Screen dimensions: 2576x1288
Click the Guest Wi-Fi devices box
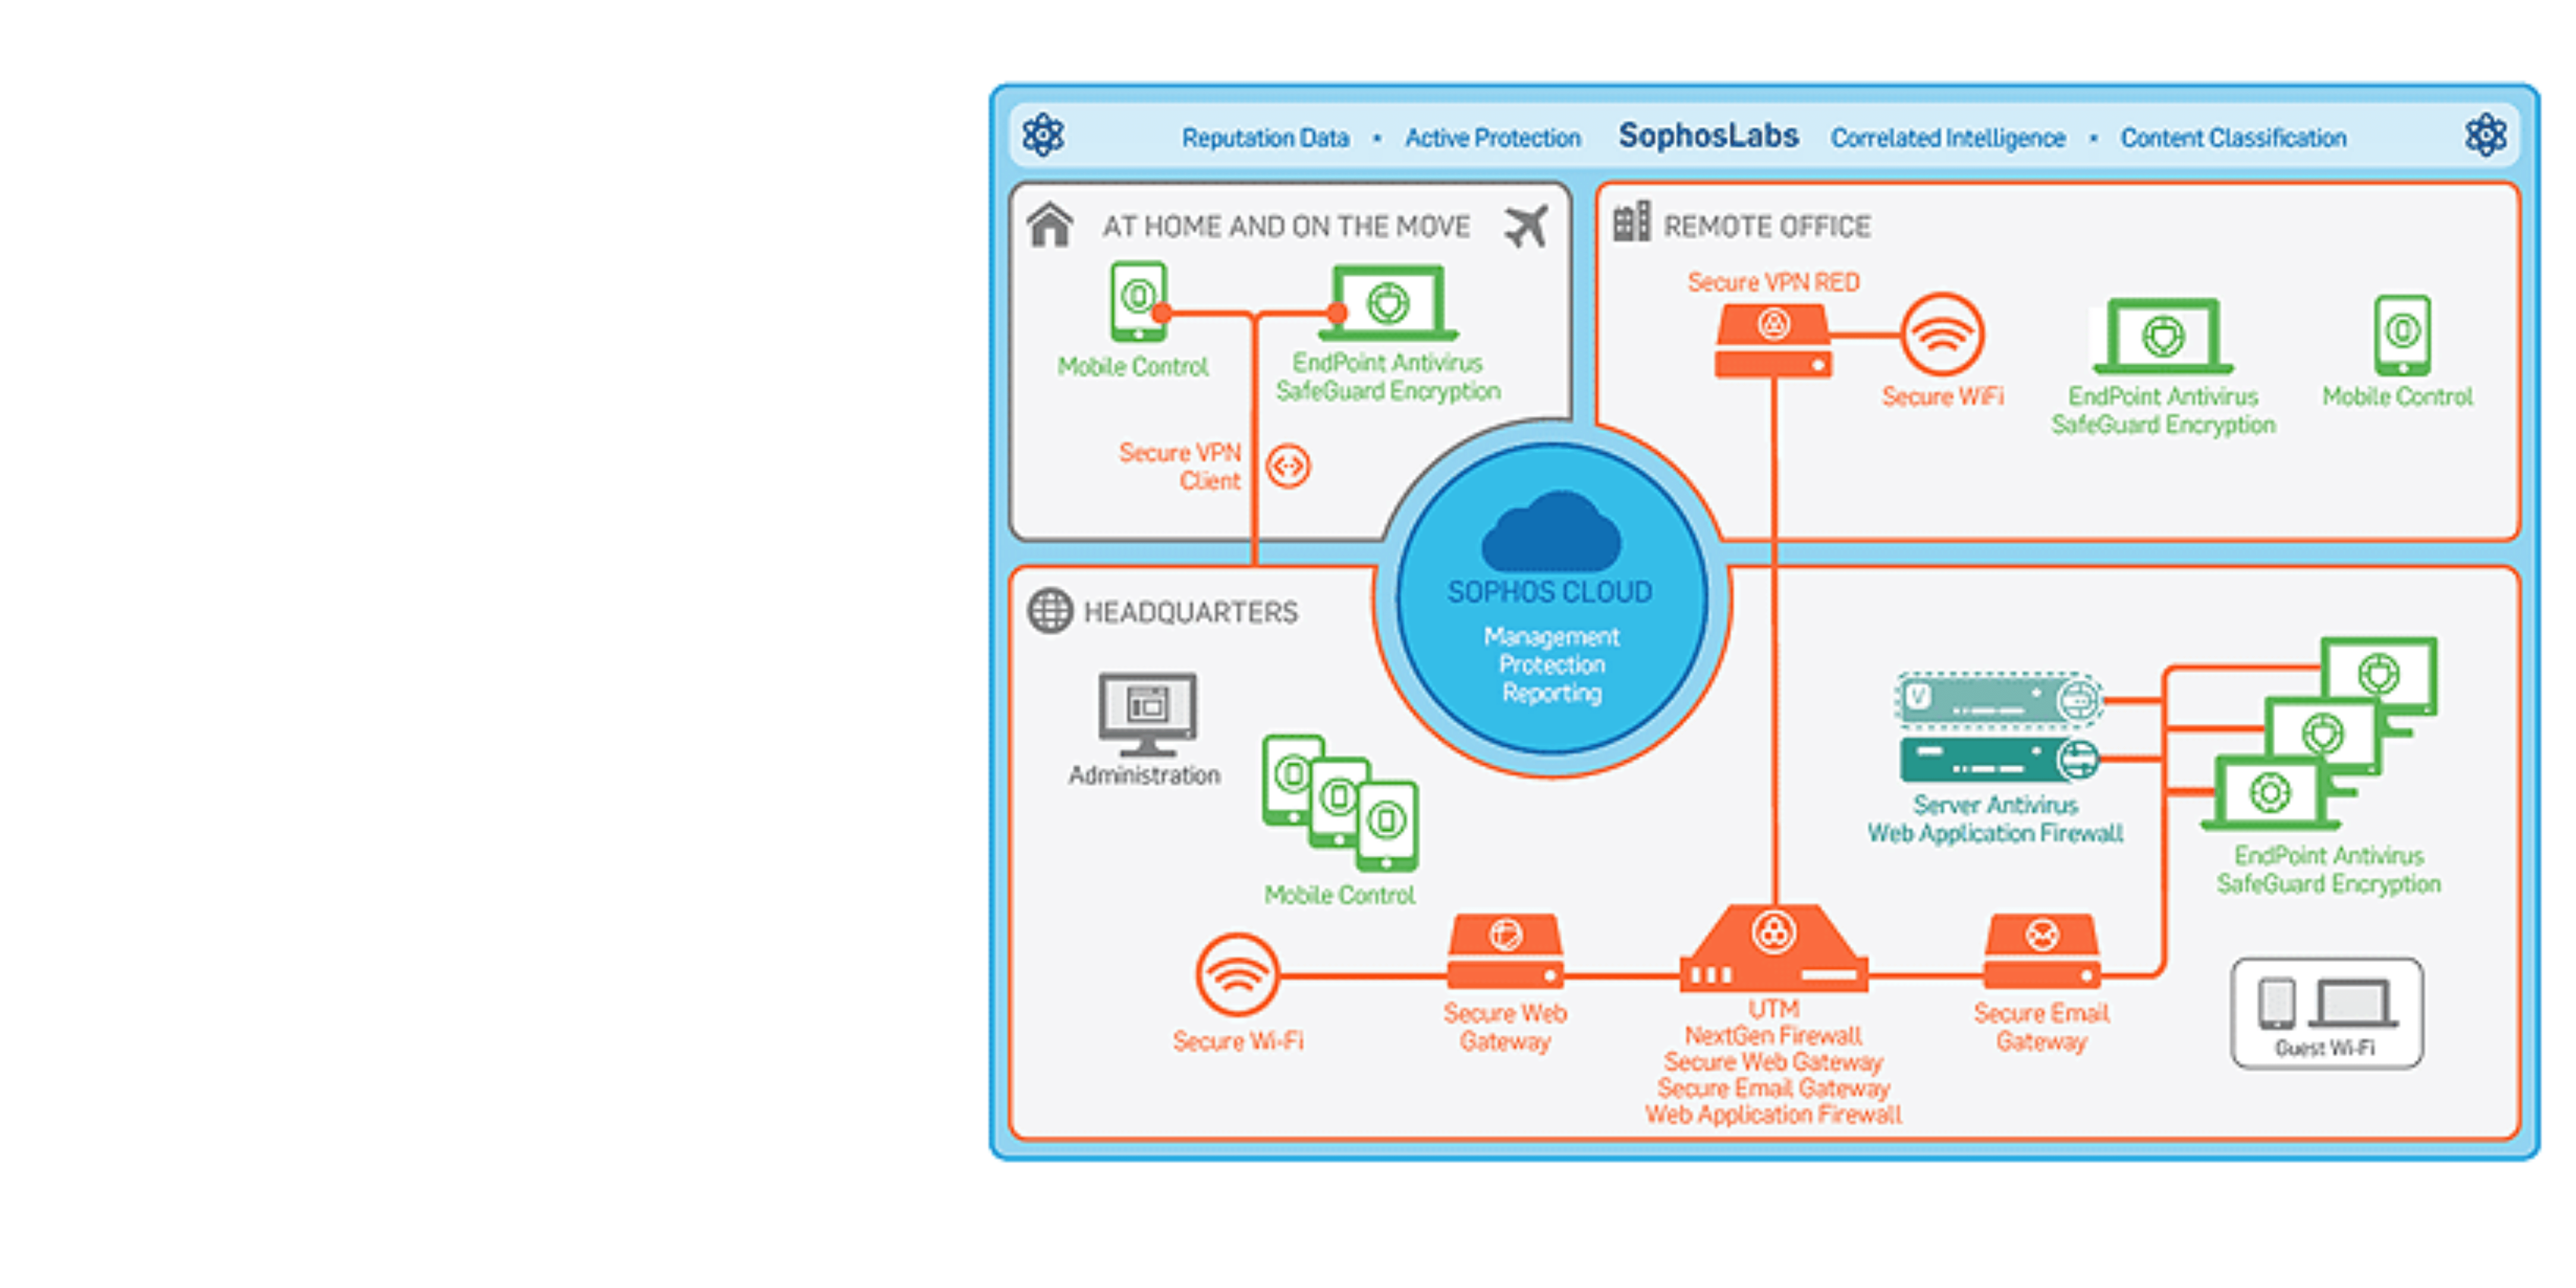click(x=2327, y=1014)
